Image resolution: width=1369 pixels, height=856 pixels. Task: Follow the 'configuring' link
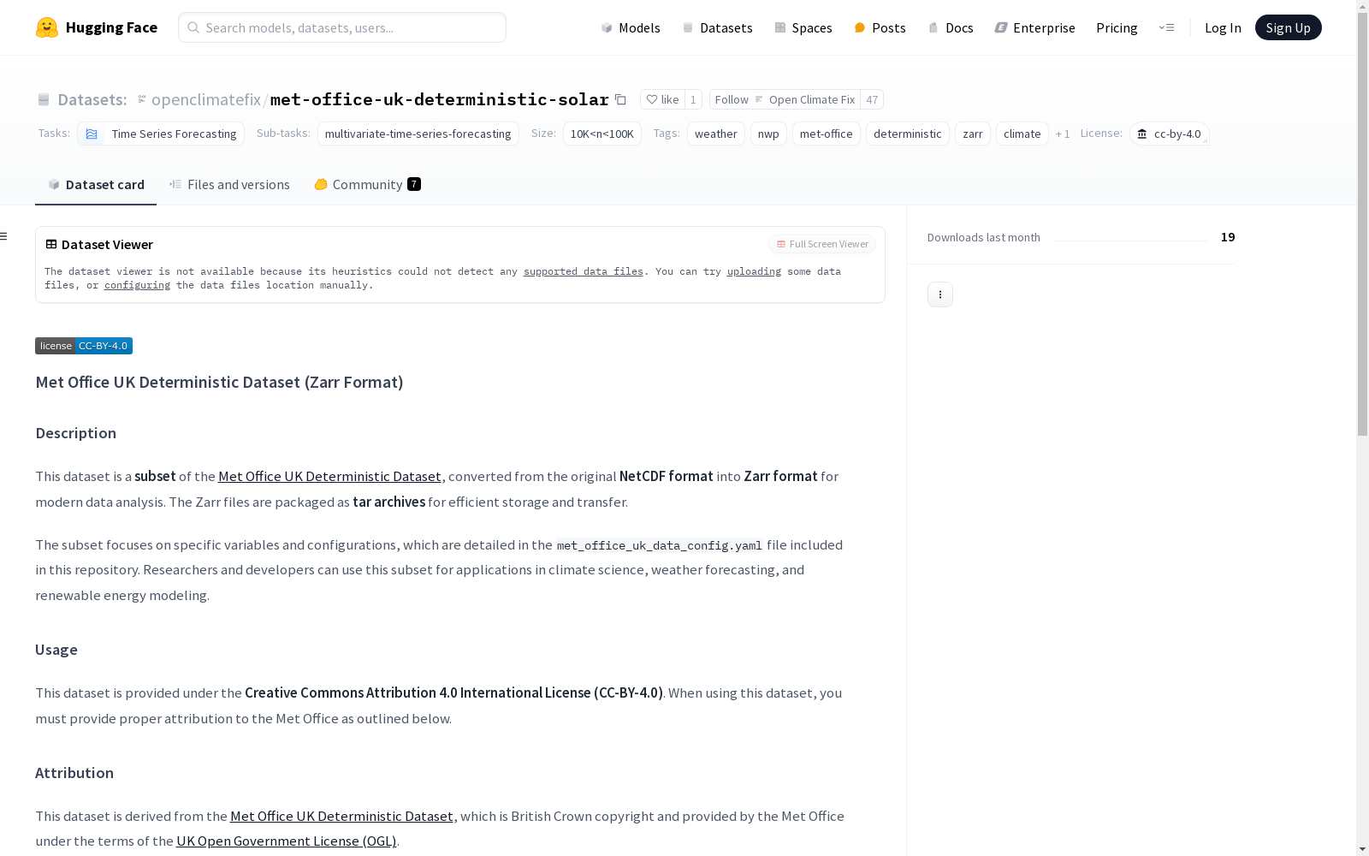137,285
